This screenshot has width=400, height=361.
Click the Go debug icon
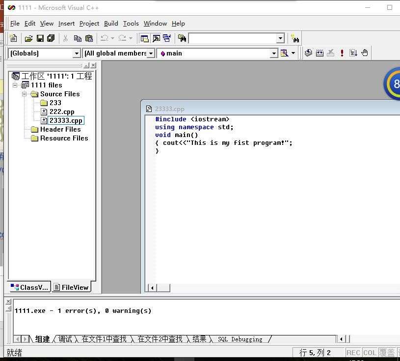click(x=353, y=53)
